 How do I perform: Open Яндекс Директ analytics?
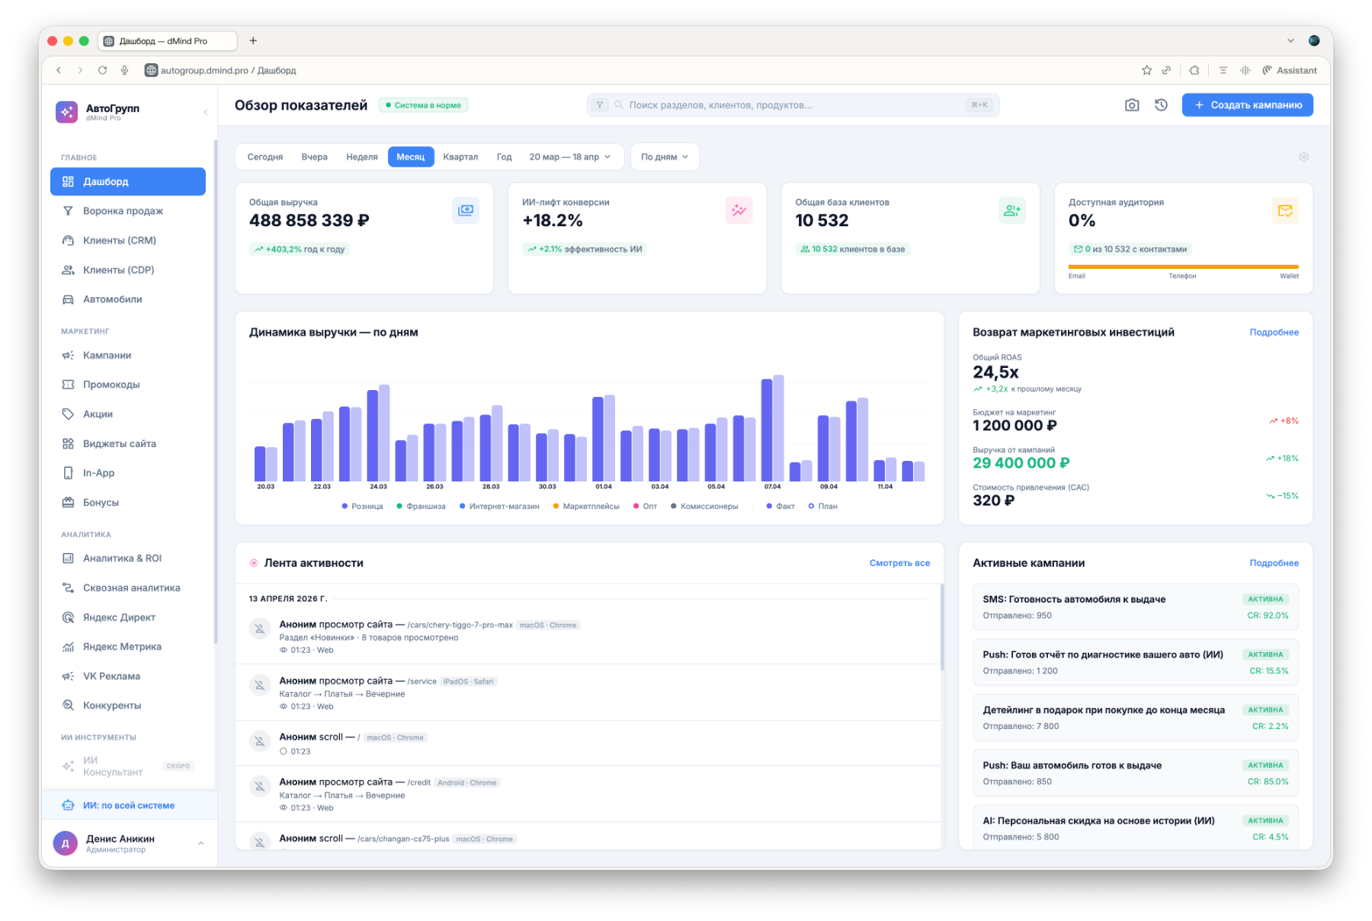pyautogui.click(x=119, y=617)
